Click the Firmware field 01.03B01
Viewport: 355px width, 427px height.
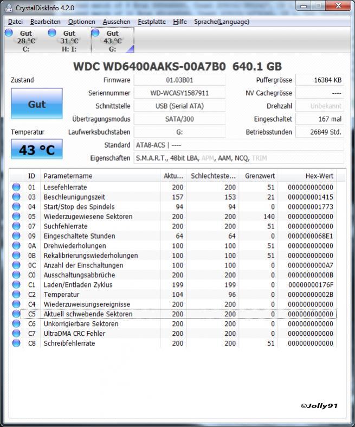[179, 80]
